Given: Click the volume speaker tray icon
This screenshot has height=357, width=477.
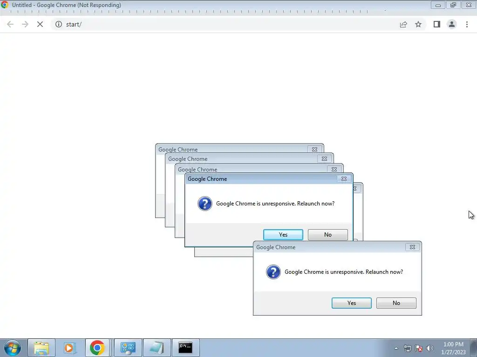Looking at the screenshot, I should tap(430, 348).
